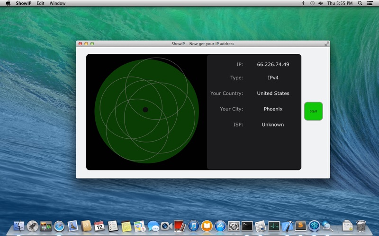The image size is (379, 236).
Task: Click the ISP value Unknown
Action: coord(273,125)
